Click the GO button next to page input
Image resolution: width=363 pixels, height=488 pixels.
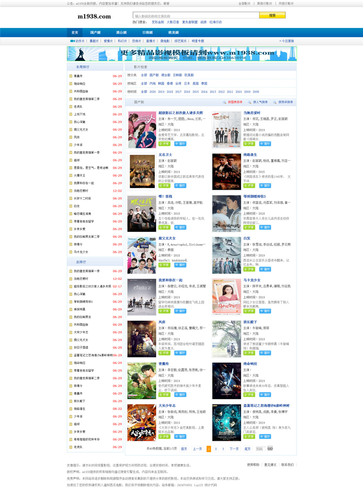point(270,449)
